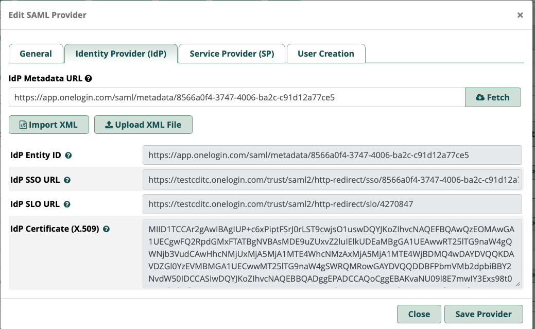
Task: Open the Service Provider (SP) tab
Action: tap(232, 54)
